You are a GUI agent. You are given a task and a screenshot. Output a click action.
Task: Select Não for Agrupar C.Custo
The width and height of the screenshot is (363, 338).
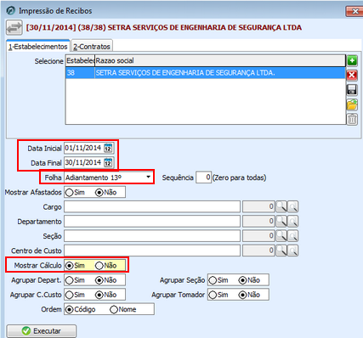click(99, 296)
